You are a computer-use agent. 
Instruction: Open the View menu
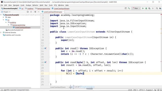10,5
